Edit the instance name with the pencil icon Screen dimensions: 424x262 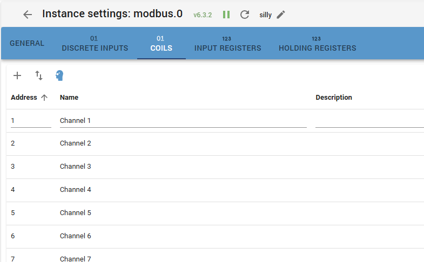pos(280,15)
